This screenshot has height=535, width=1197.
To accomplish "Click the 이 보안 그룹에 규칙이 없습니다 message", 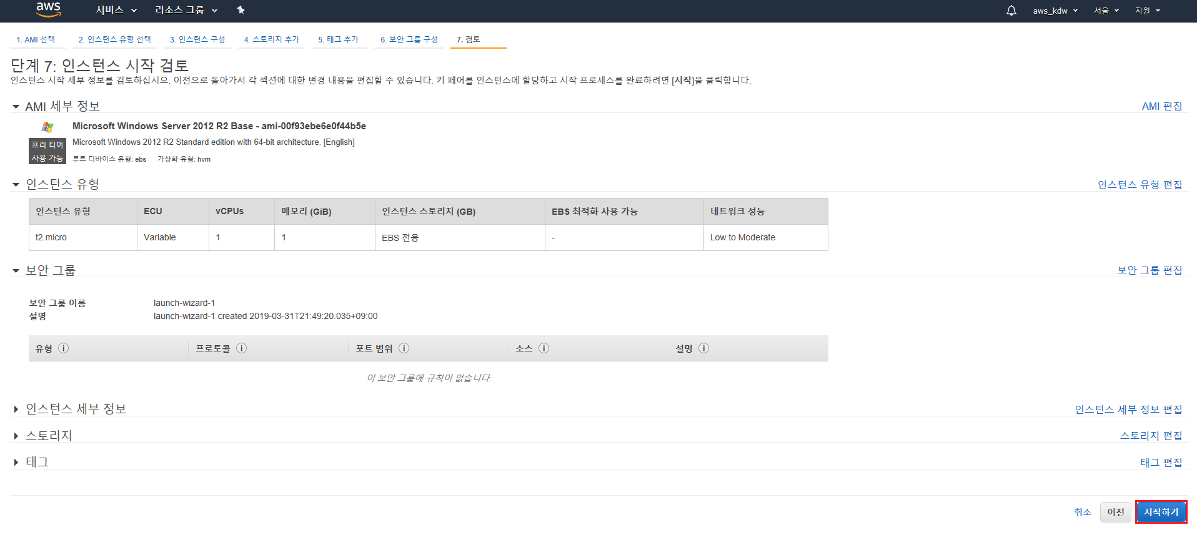I will click(x=429, y=378).
